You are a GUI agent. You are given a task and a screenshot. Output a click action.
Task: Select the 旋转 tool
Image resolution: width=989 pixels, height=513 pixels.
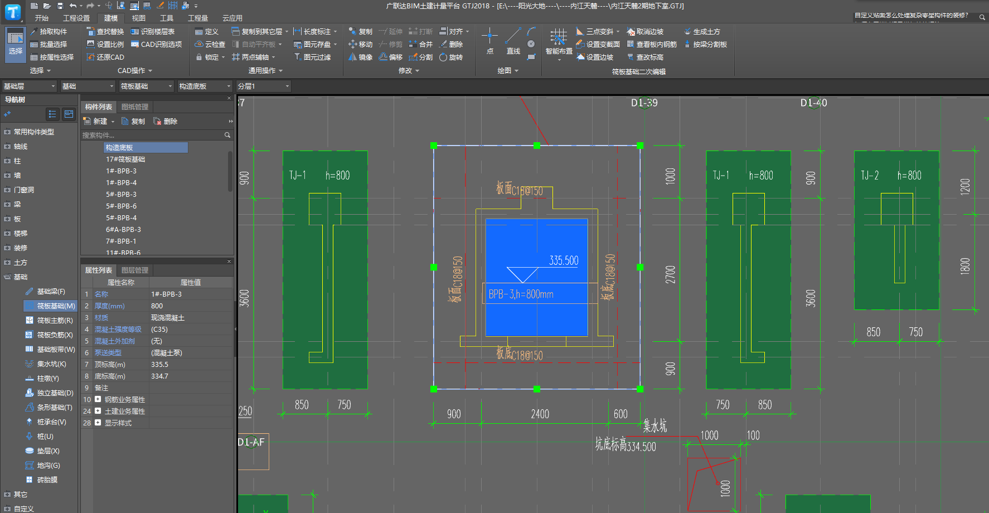451,57
